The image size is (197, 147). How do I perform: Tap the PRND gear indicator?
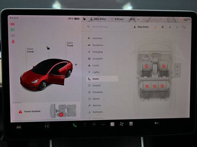point(14,18)
